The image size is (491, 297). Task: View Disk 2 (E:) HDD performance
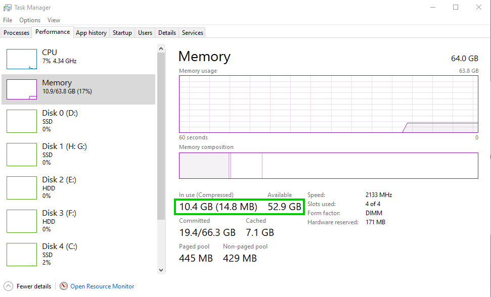tap(78, 188)
